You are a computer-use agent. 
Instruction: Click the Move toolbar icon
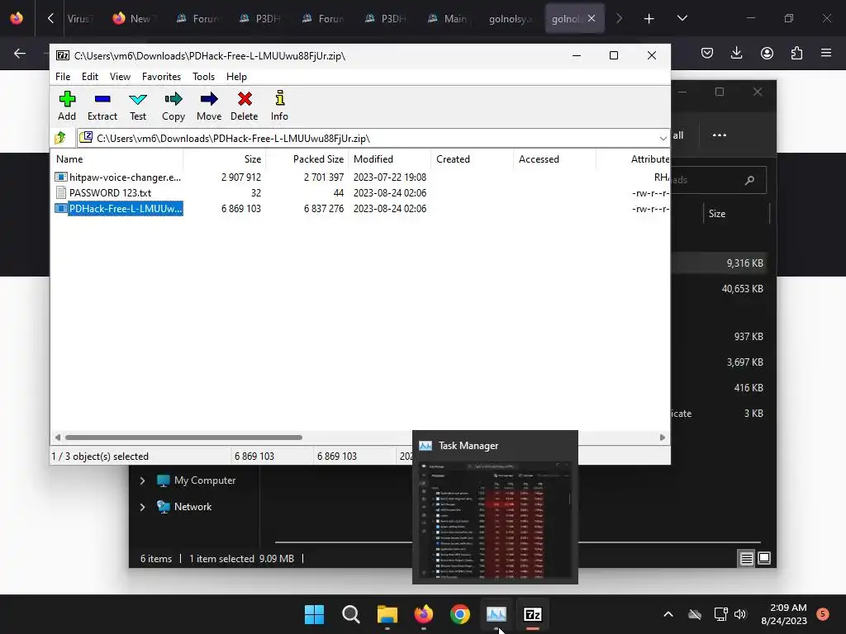(x=209, y=106)
